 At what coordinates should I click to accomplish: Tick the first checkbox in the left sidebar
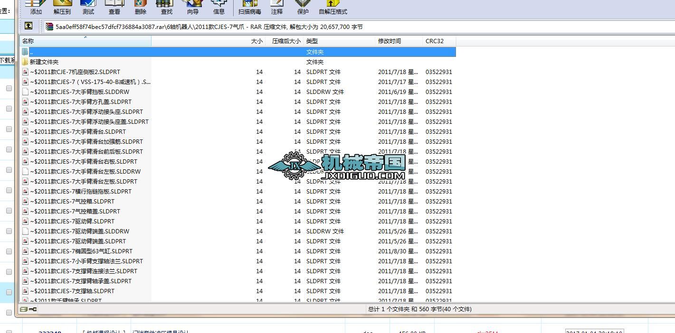coord(8,88)
